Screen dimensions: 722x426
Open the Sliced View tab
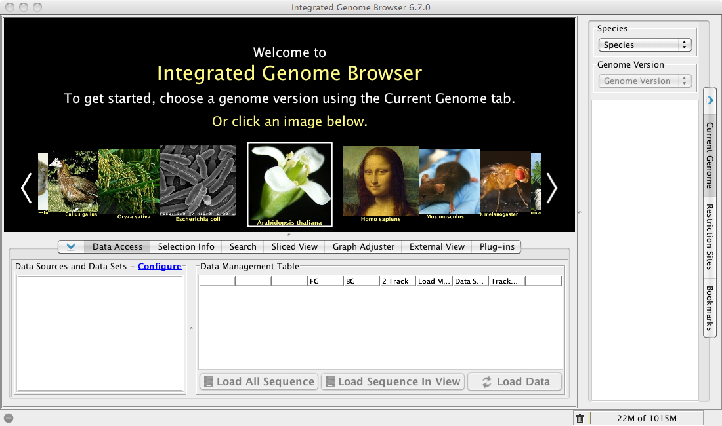click(x=294, y=247)
